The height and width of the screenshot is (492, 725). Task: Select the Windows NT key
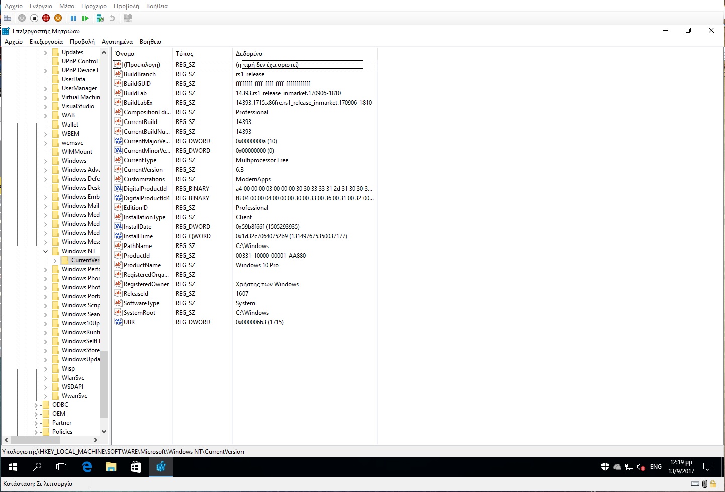(78, 251)
